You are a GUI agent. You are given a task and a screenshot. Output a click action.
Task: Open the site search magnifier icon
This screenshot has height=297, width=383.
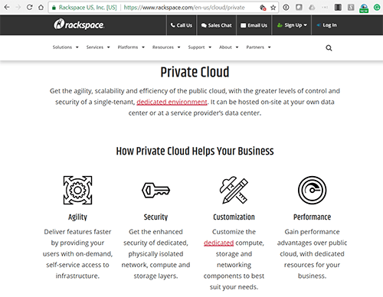[329, 47]
